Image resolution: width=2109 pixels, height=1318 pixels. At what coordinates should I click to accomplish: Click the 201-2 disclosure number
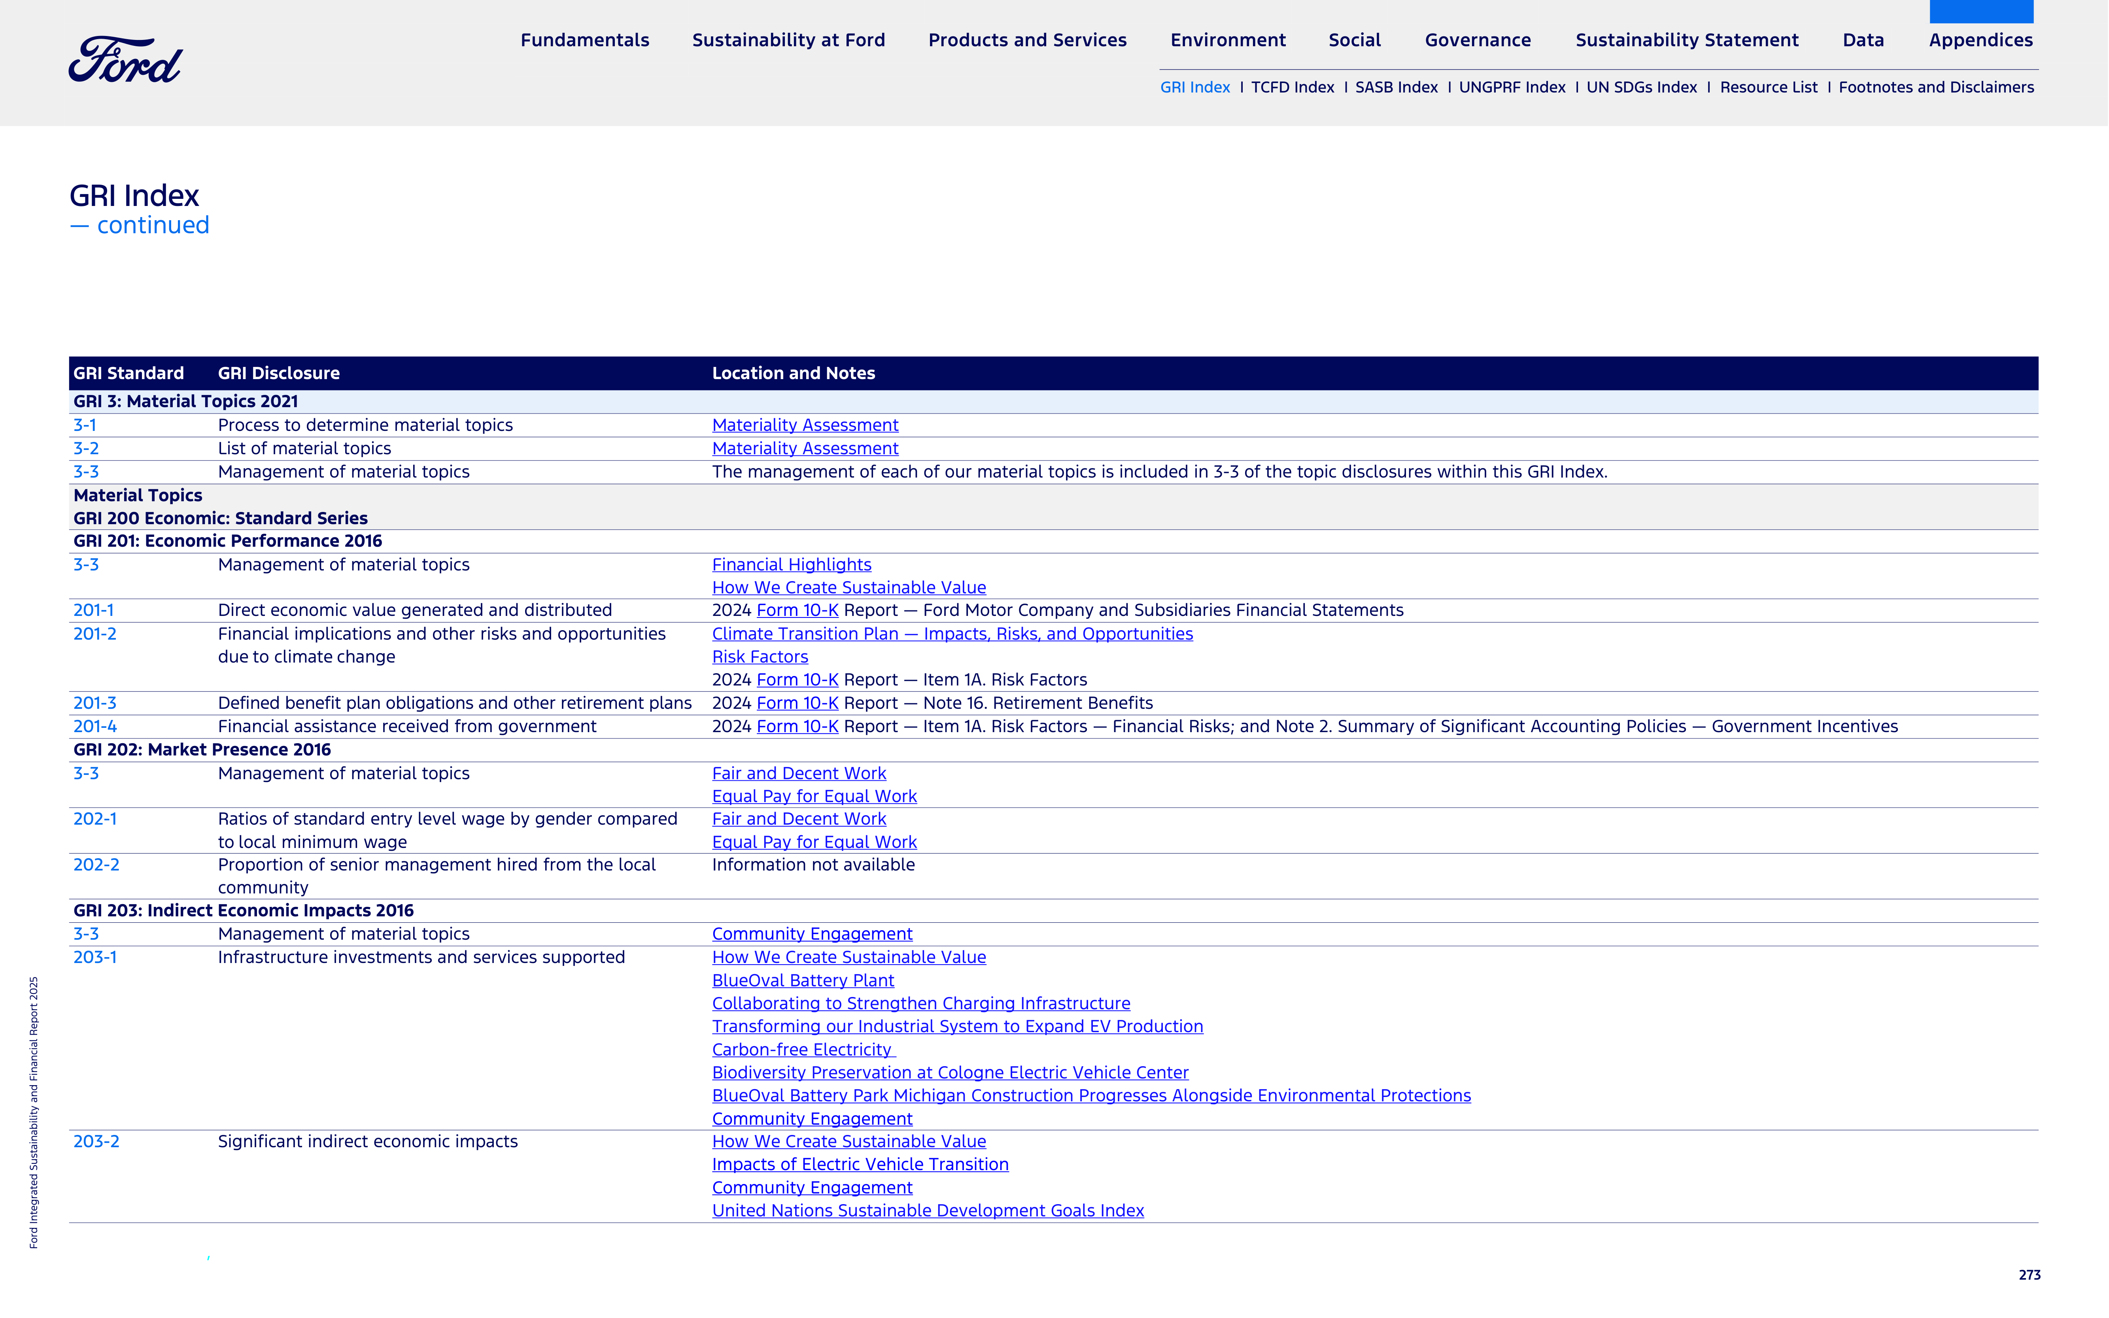pos(94,634)
